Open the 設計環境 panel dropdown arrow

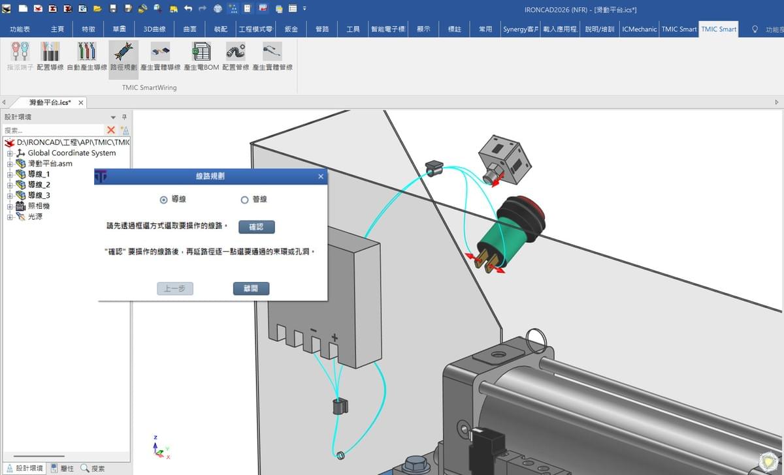coord(114,117)
